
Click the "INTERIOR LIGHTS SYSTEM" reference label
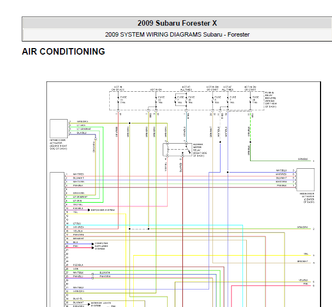101,304
